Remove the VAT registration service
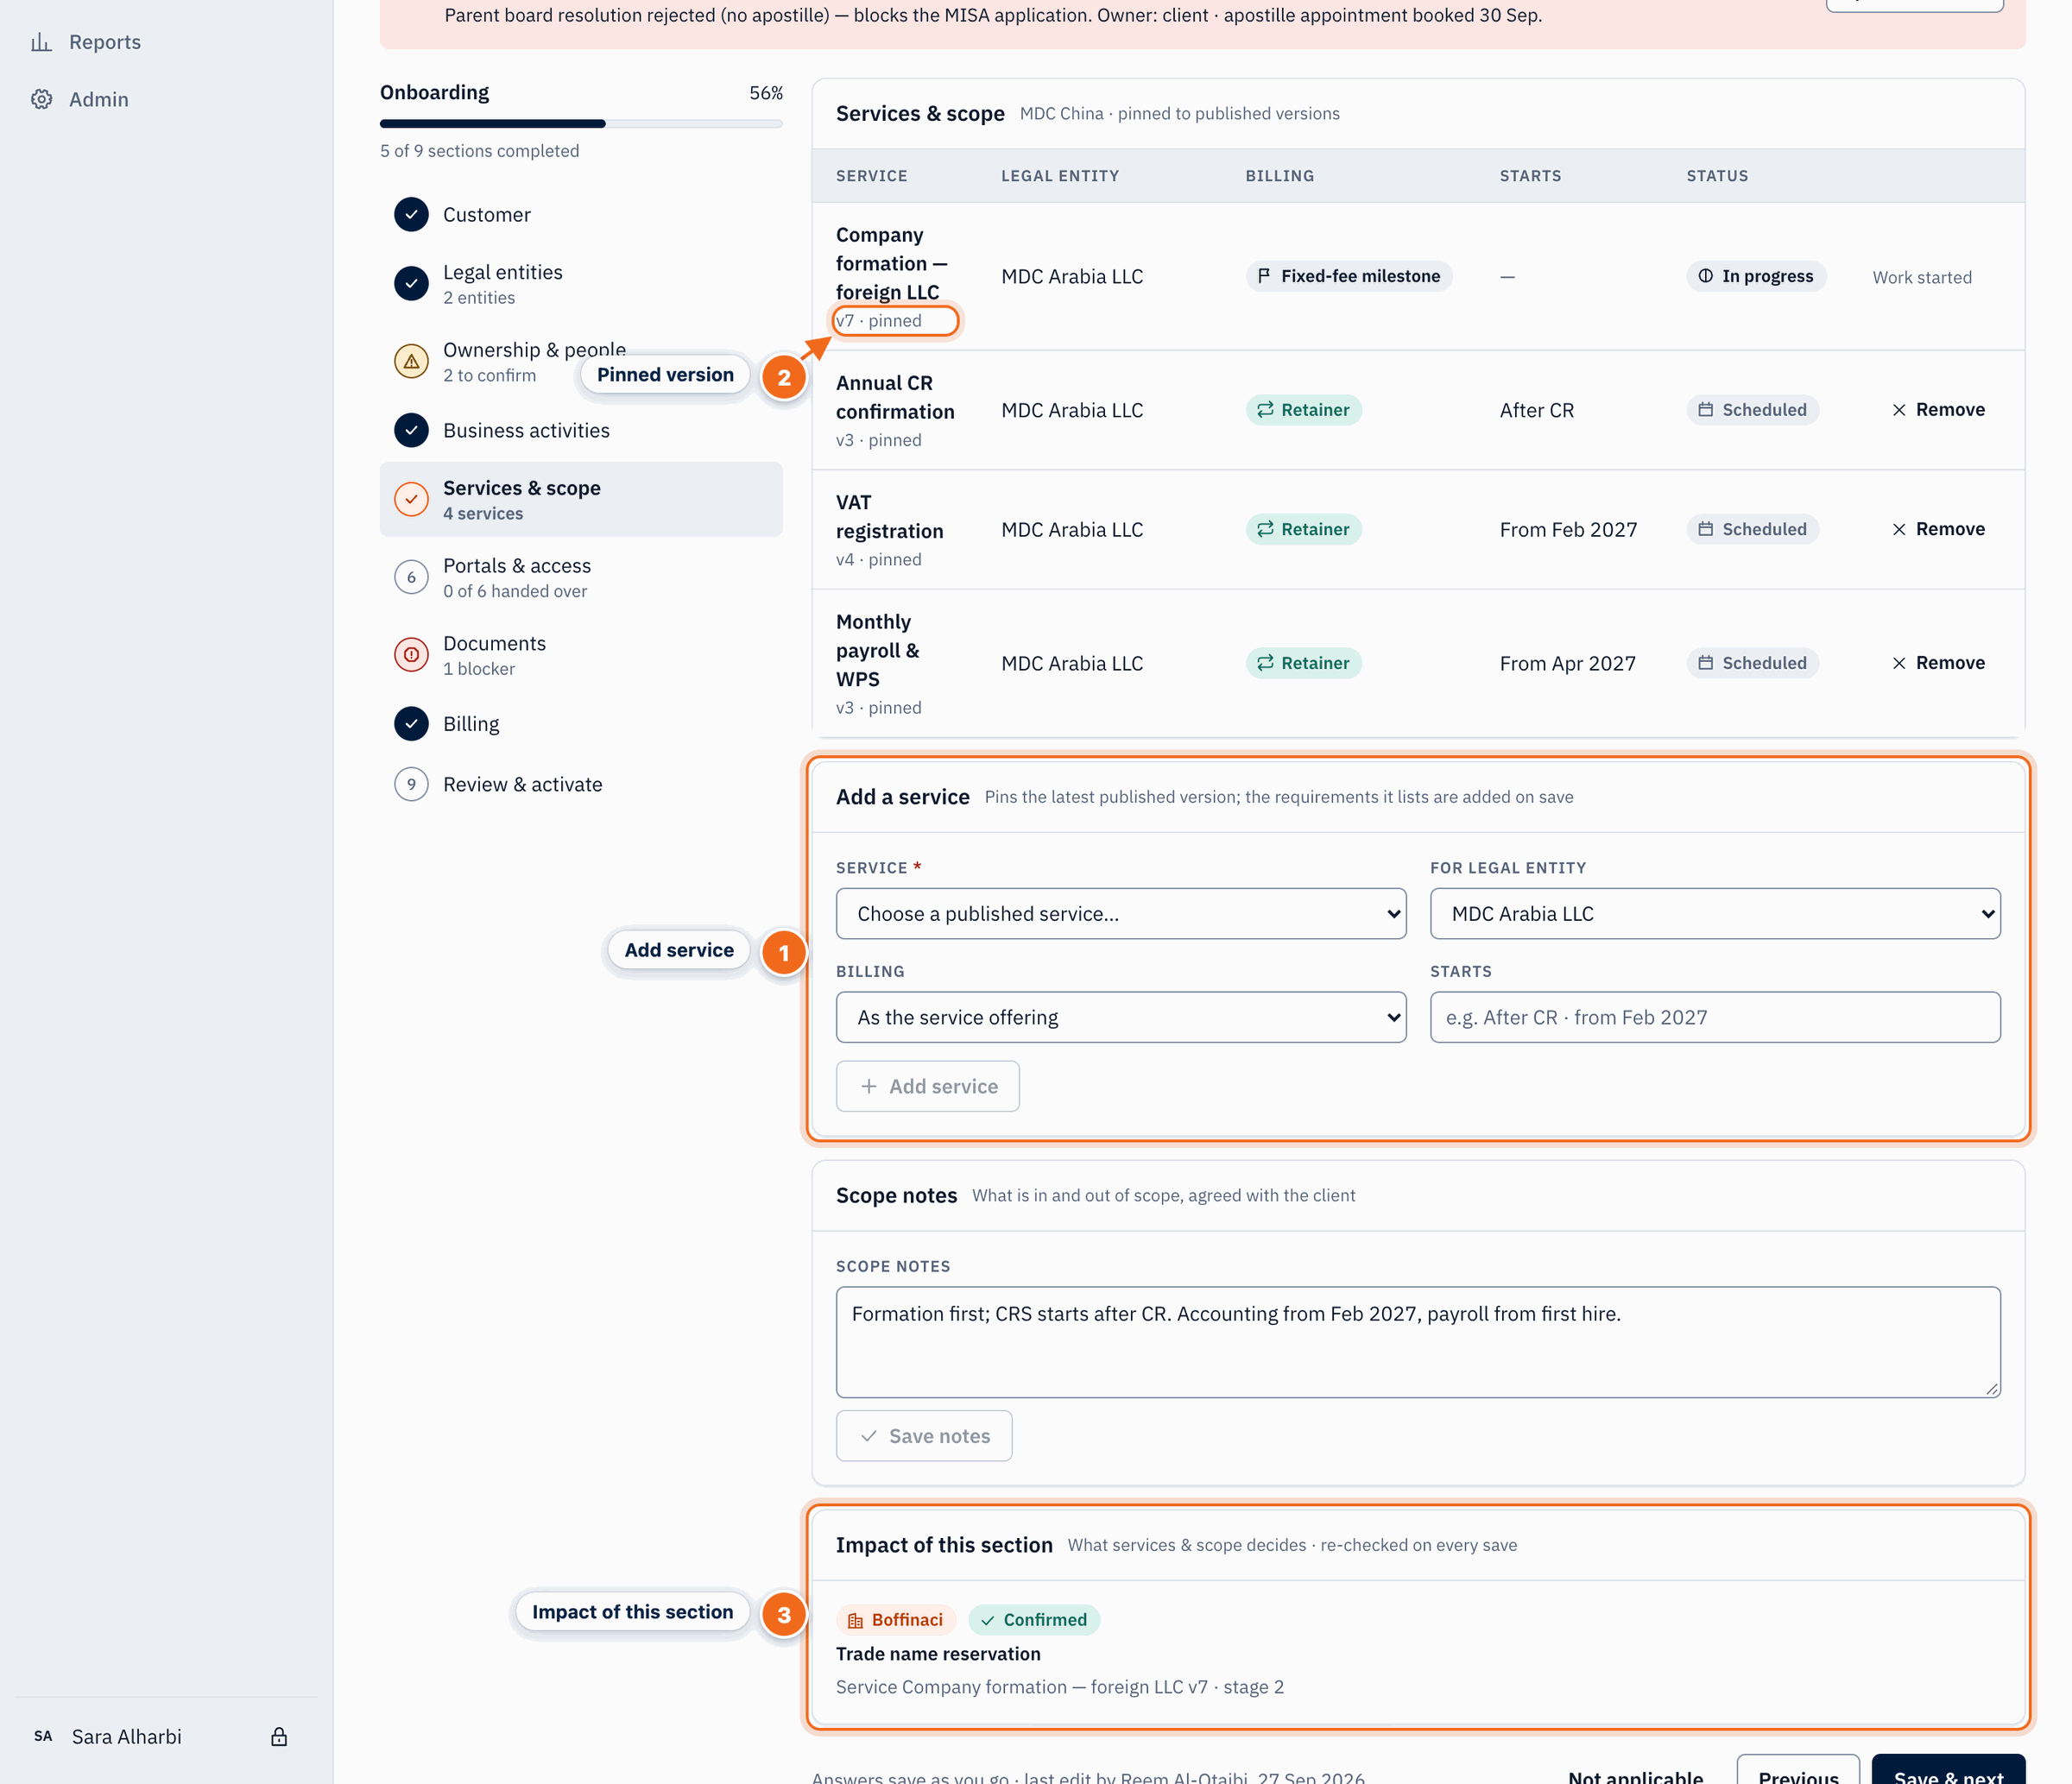This screenshot has width=2072, height=1784. pyautogui.click(x=1938, y=530)
